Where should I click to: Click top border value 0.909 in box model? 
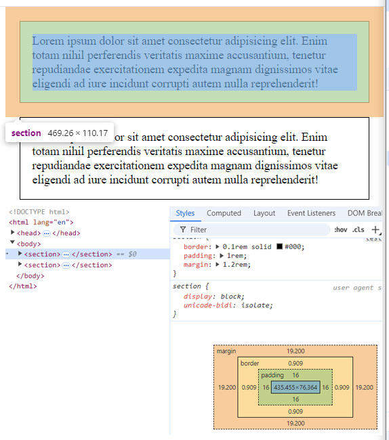click(295, 363)
